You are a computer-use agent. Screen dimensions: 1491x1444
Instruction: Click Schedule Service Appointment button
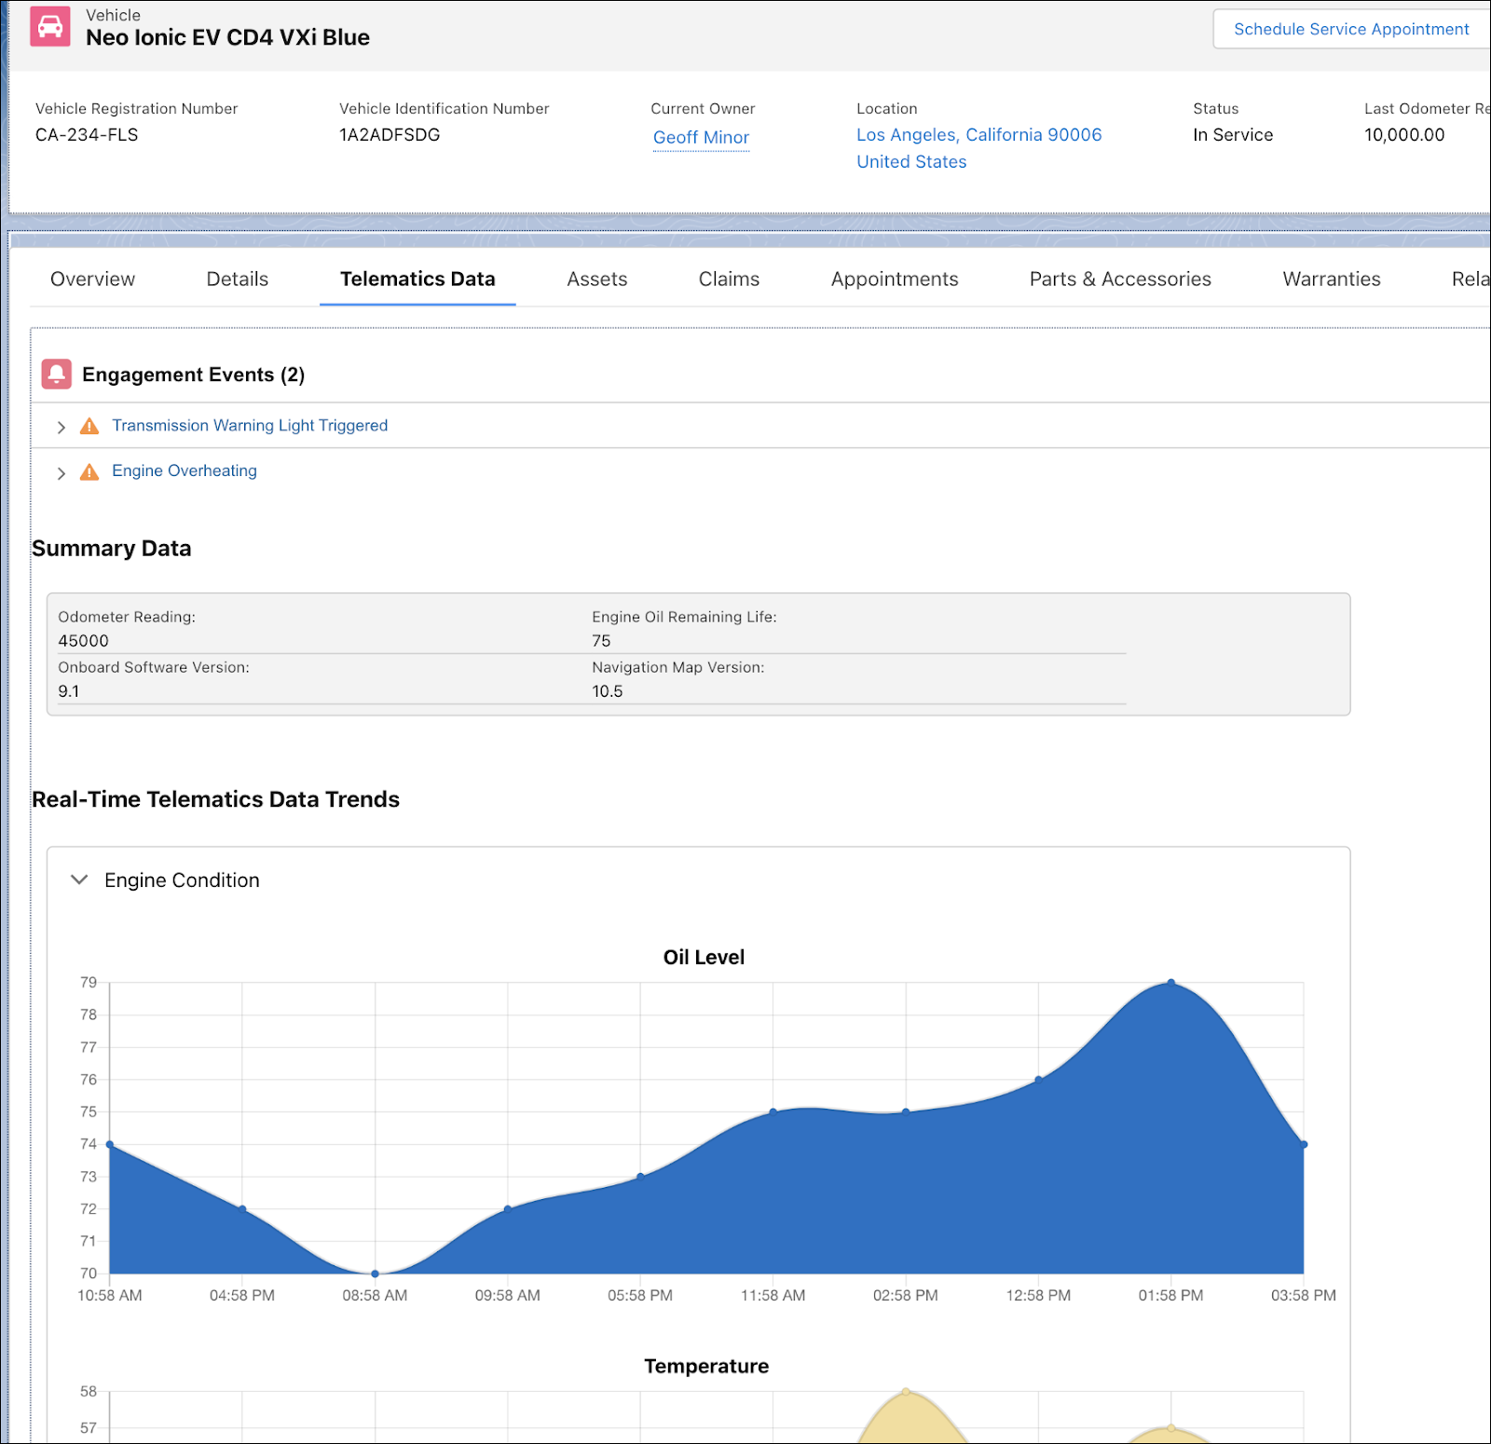coord(1351,29)
